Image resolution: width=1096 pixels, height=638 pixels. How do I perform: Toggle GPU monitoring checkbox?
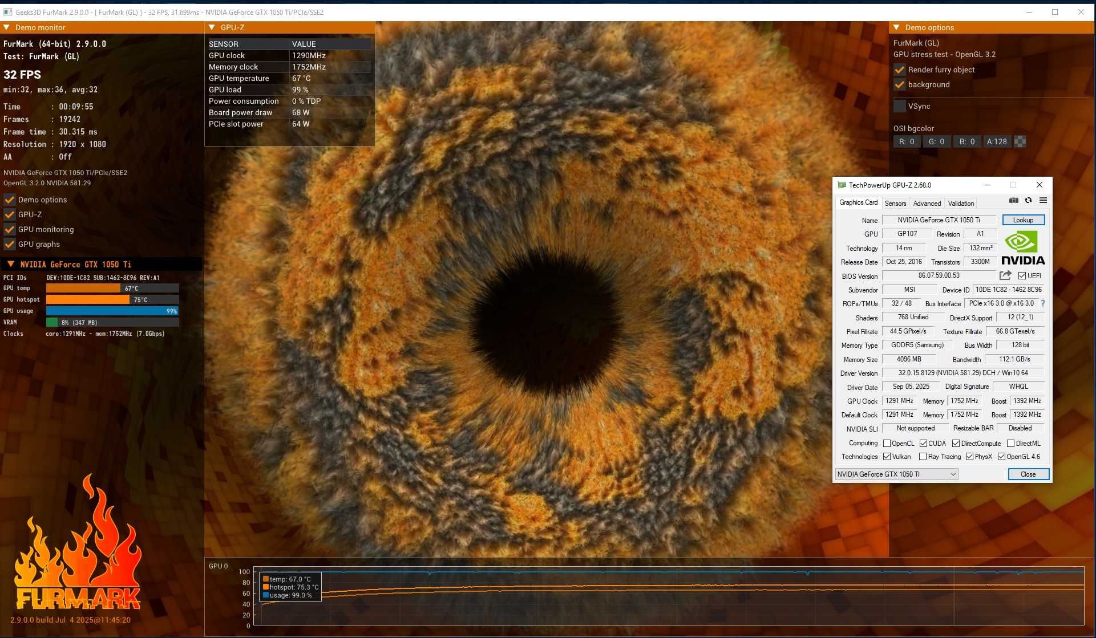click(x=10, y=229)
